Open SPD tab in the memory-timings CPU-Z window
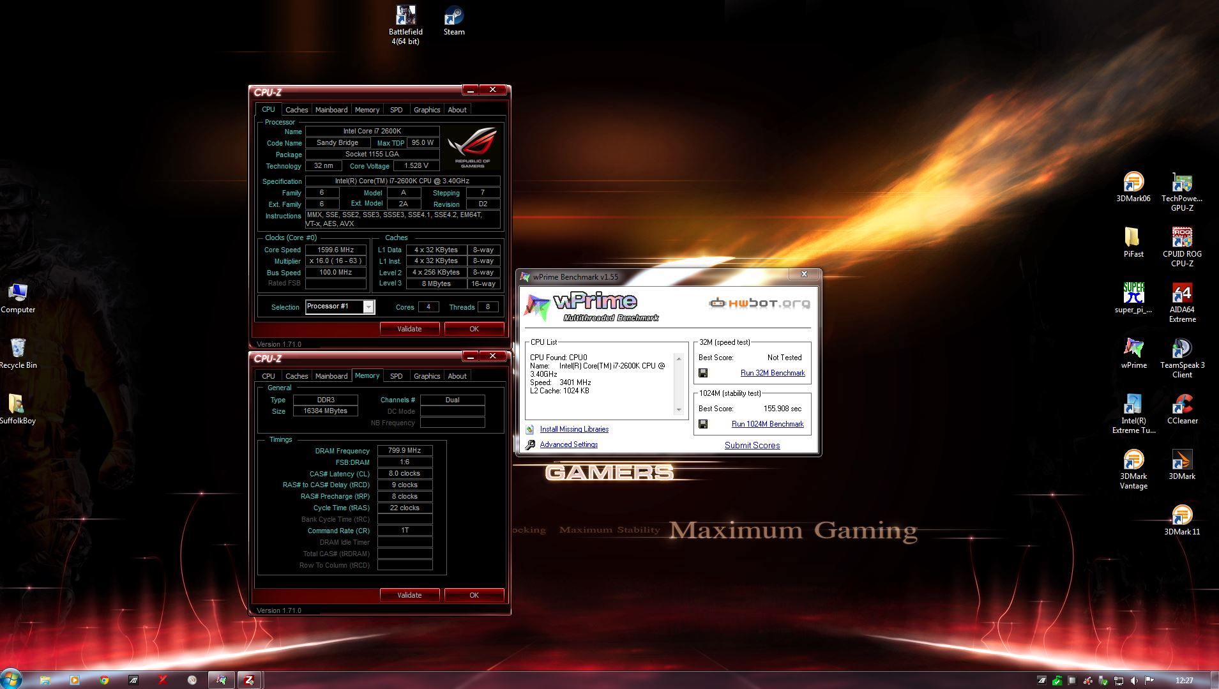 (x=396, y=376)
